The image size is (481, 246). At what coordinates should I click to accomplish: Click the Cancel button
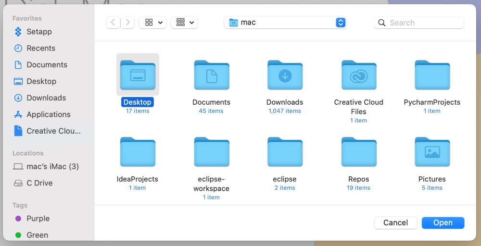pos(396,223)
